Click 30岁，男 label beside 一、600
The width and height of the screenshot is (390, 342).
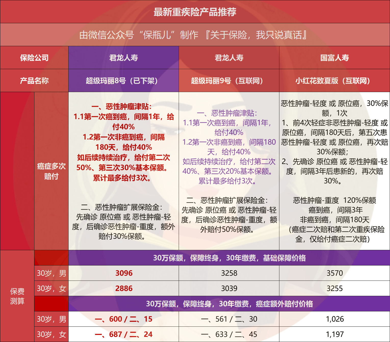coord(51,319)
